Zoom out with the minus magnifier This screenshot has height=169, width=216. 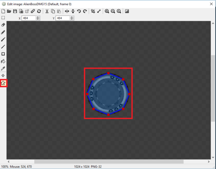(x=113, y=11)
